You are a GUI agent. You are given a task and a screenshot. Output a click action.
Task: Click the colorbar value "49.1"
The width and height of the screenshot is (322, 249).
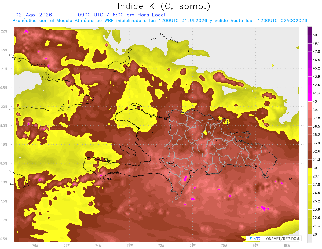click(316, 43)
